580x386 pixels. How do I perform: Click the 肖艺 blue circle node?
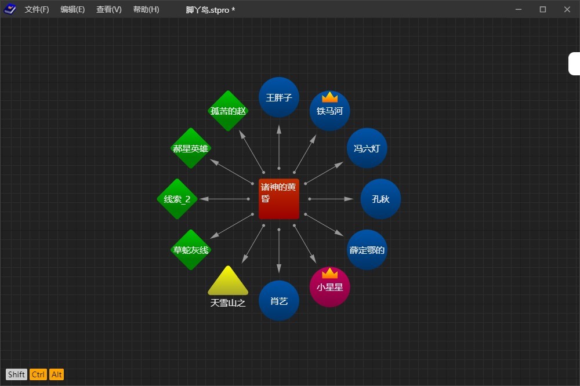(278, 301)
